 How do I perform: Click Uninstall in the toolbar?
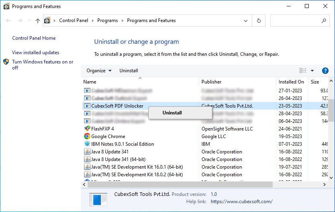tap(129, 71)
